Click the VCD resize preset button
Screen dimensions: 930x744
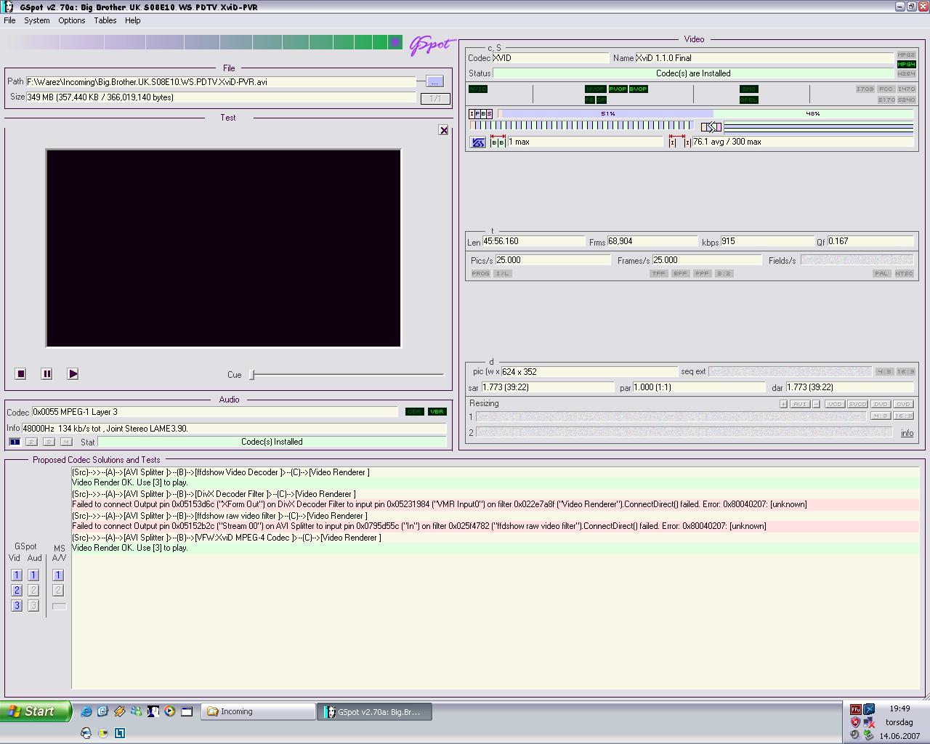click(x=834, y=404)
